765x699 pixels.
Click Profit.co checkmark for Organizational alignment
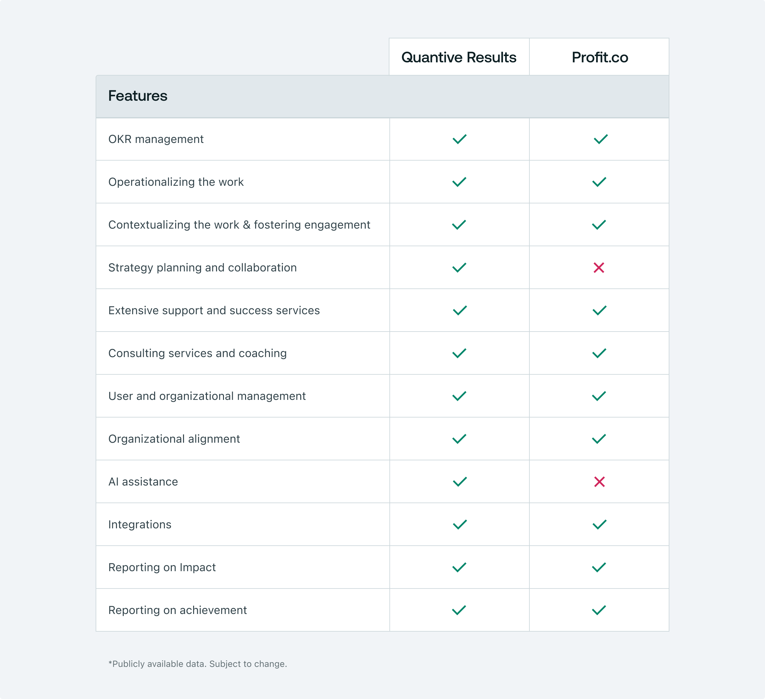tap(599, 439)
